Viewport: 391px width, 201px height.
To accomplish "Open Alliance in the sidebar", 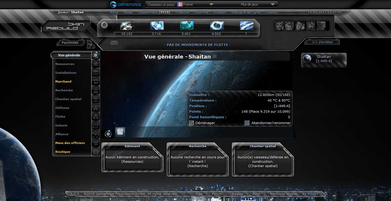I will (62, 134).
